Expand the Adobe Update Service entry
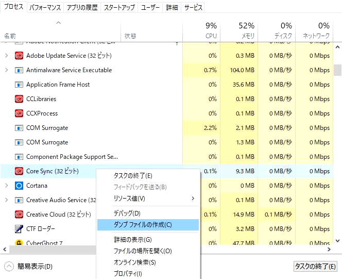The width and height of the screenshot is (342, 279). coord(7,56)
